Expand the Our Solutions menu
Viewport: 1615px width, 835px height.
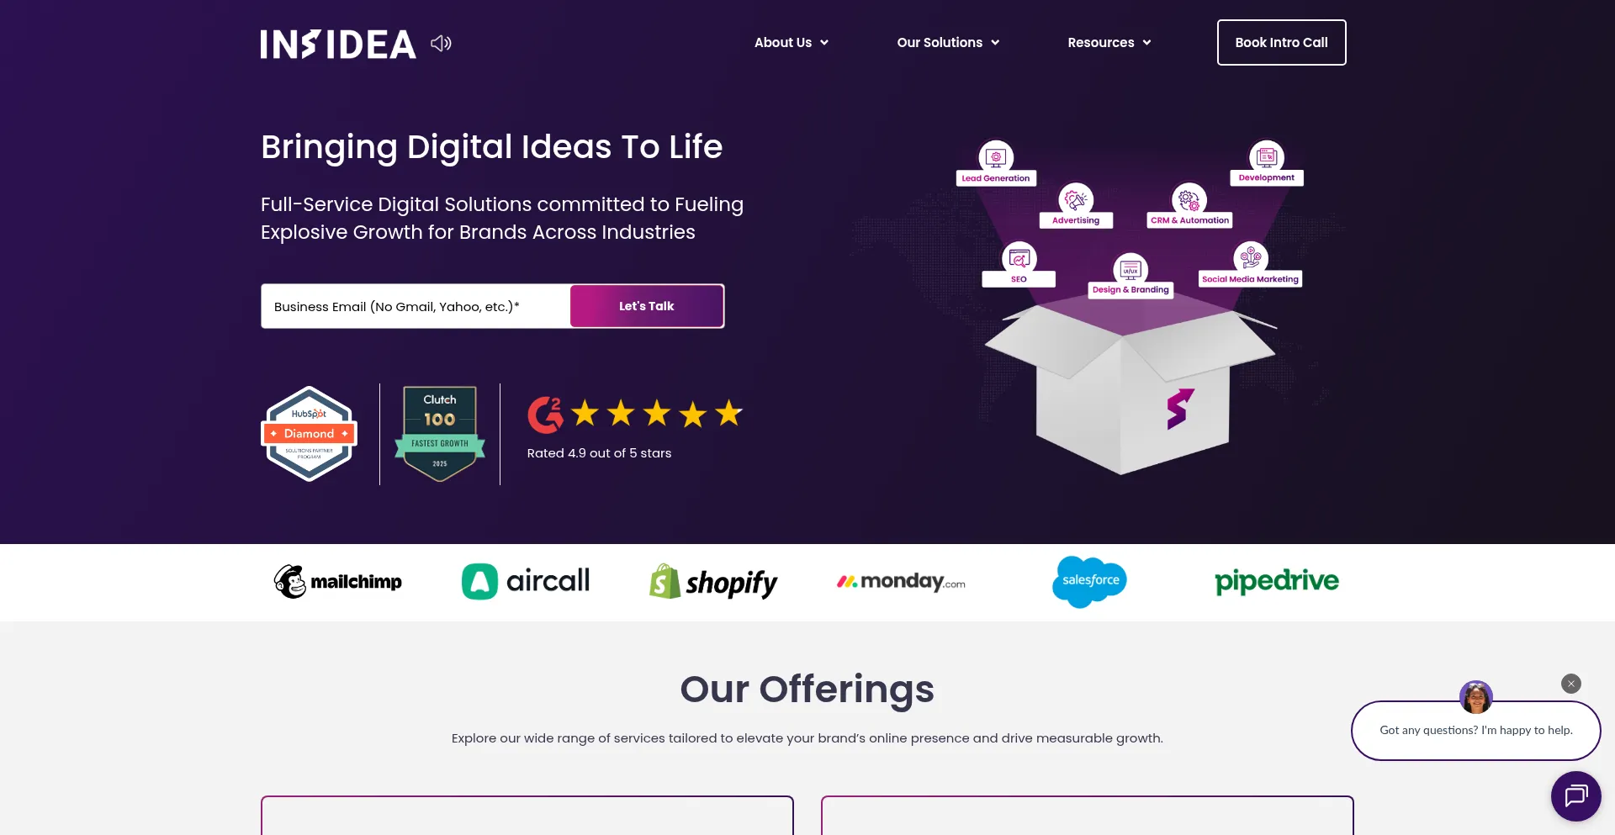point(948,42)
